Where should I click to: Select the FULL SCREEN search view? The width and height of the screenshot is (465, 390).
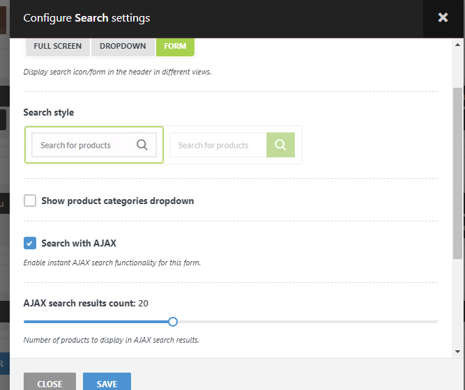click(x=58, y=47)
